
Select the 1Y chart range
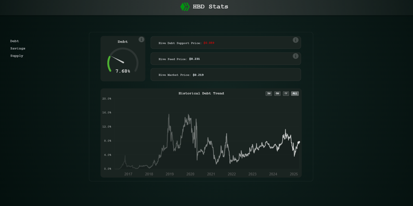(286, 93)
